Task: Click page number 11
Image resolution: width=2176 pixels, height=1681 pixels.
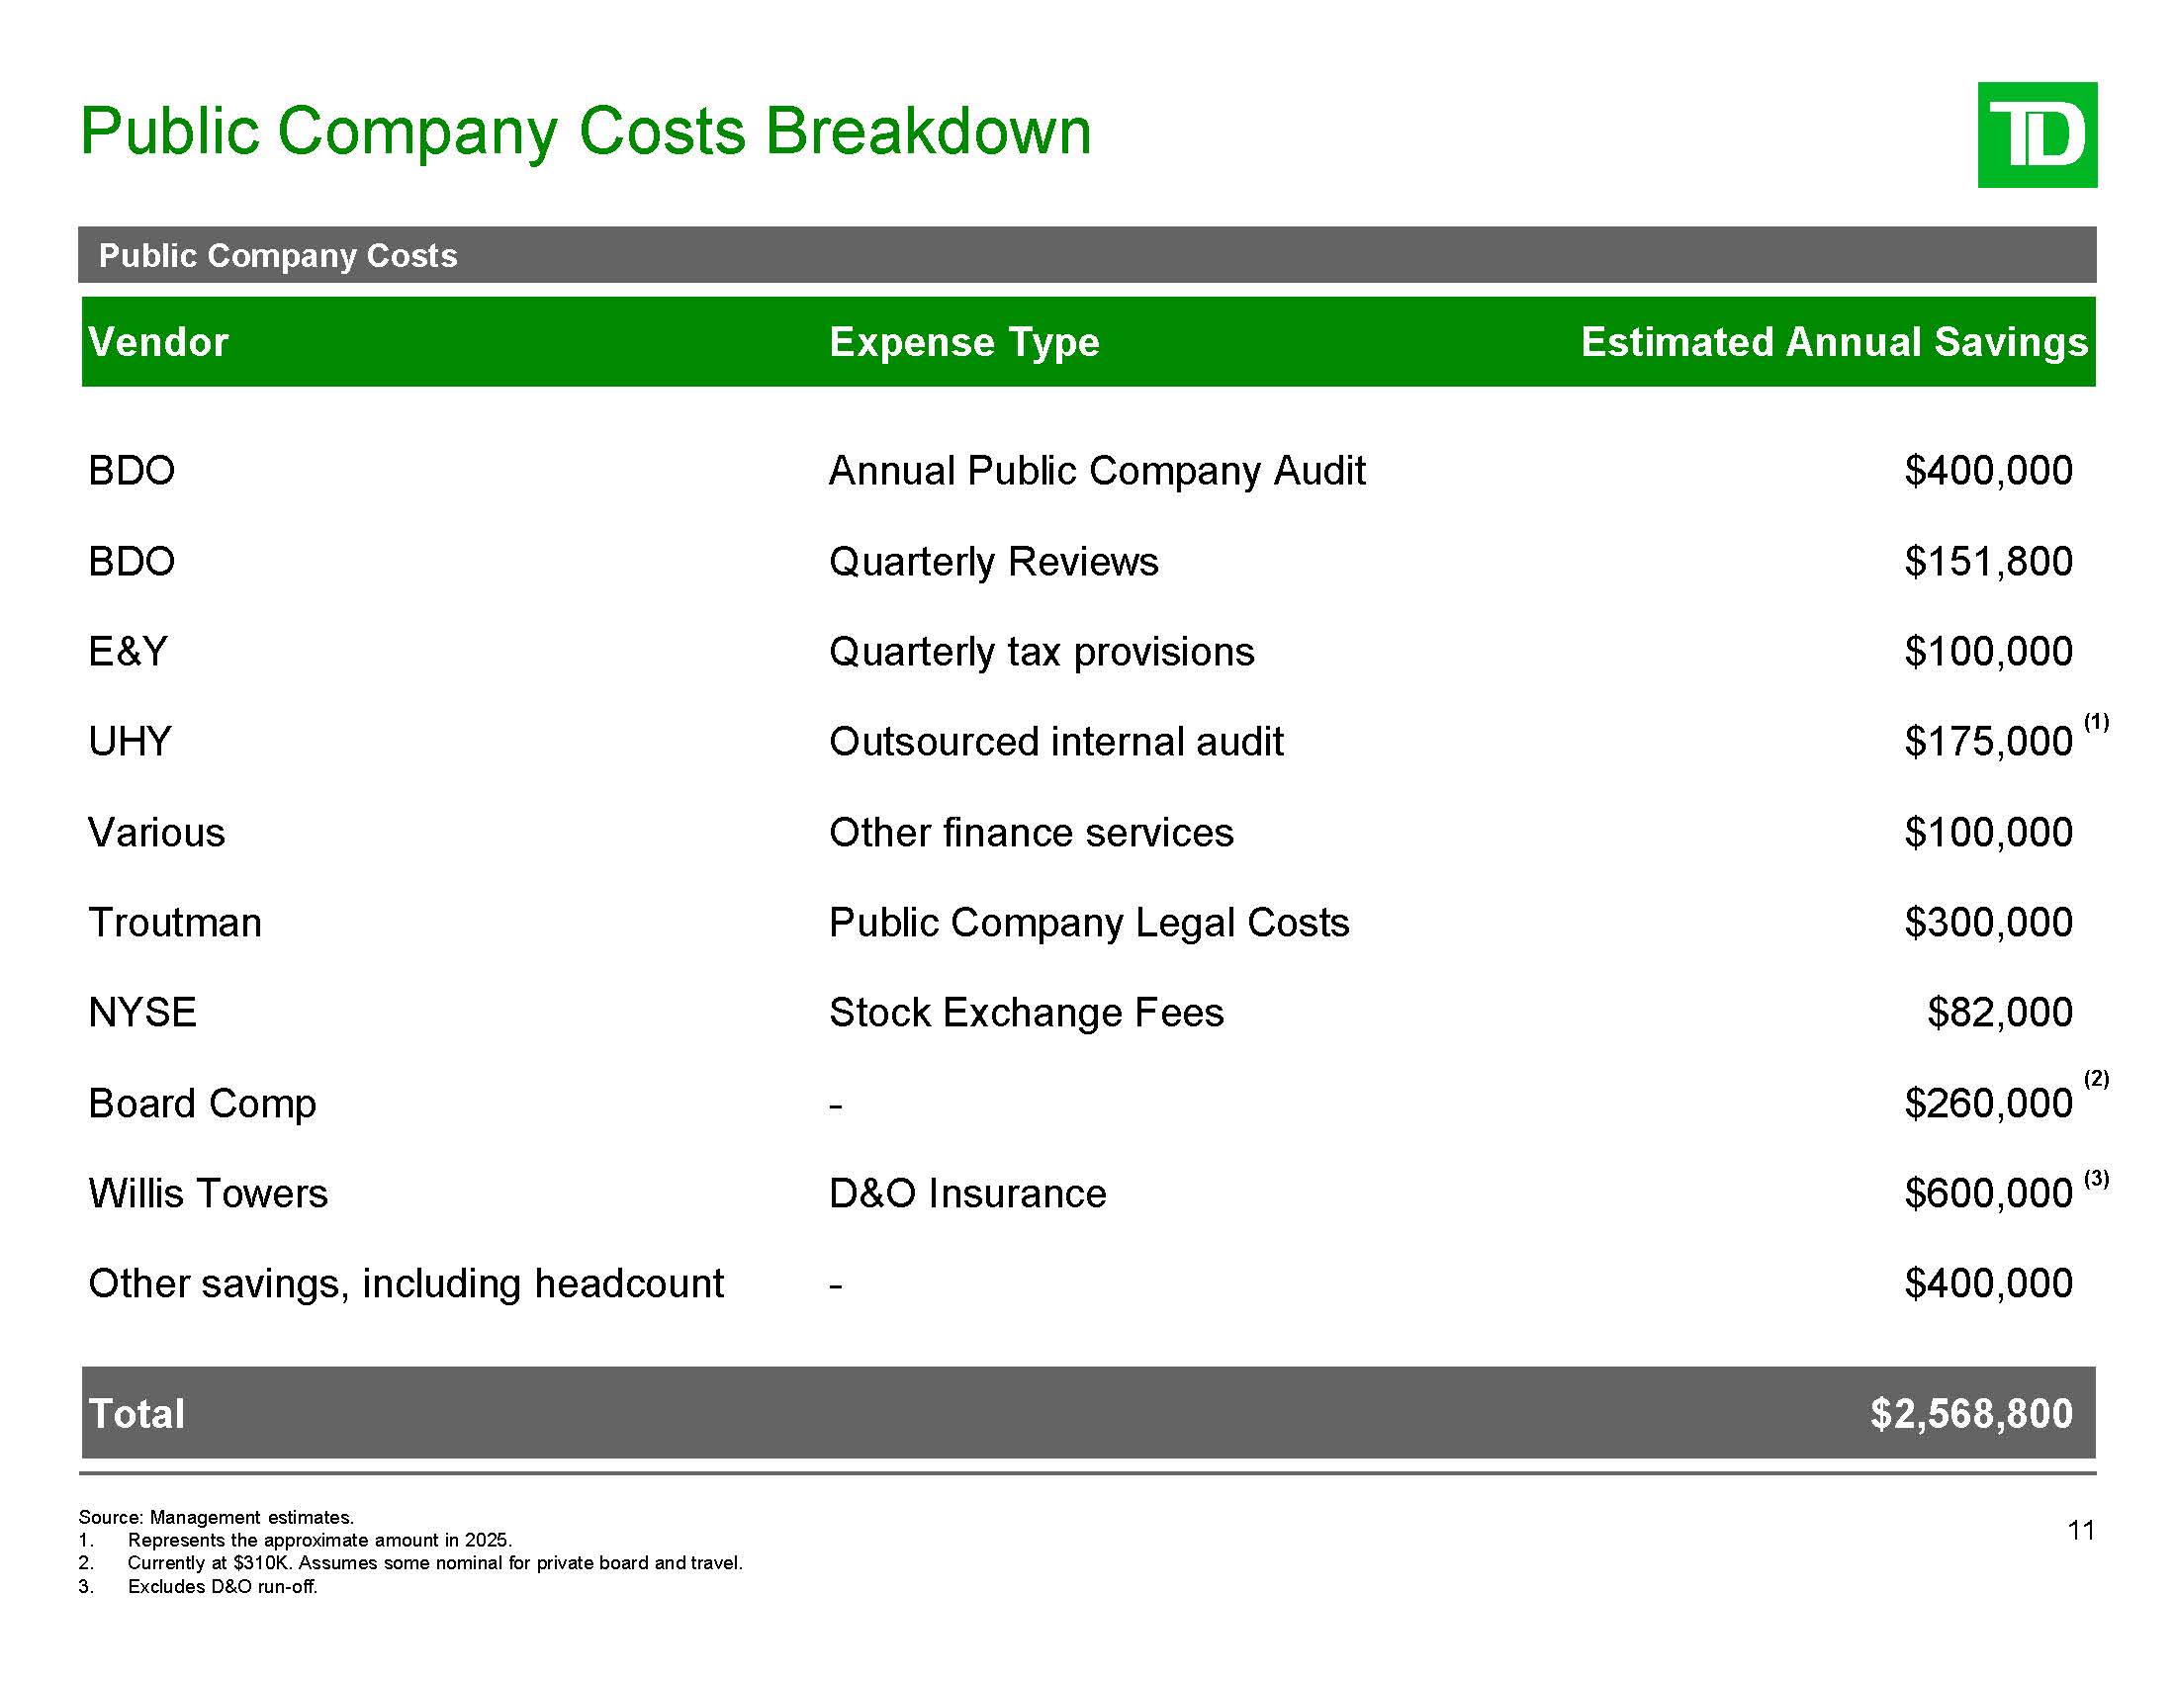Action: pos(2080,1531)
